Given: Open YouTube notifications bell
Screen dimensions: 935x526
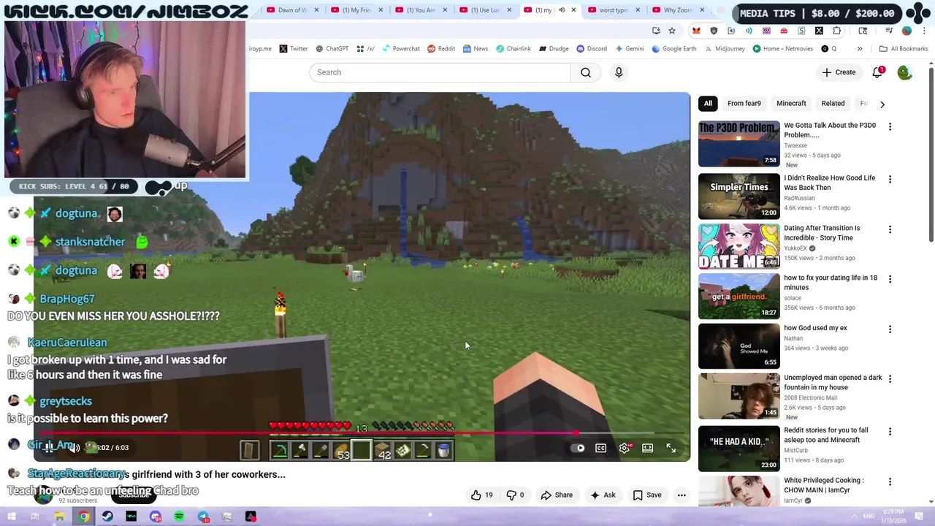Looking at the screenshot, I should point(878,72).
